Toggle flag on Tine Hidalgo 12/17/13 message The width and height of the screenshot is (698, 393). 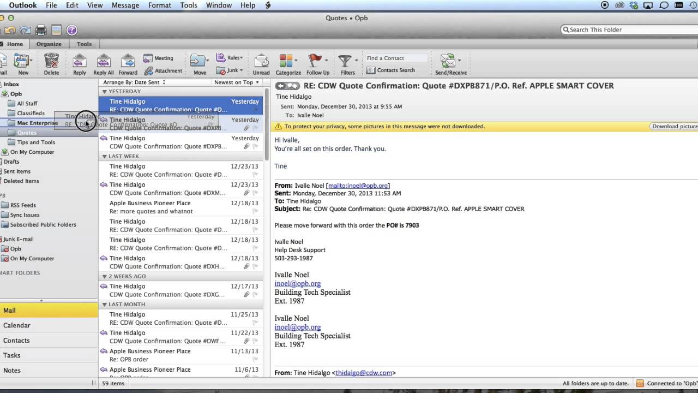pyautogui.click(x=255, y=295)
